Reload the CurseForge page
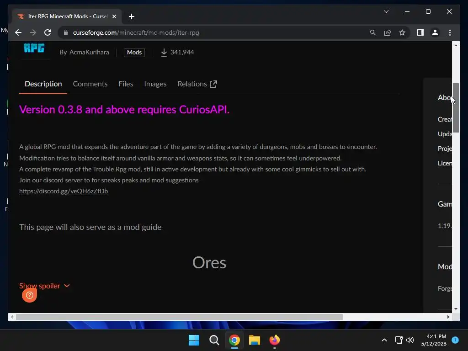This screenshot has height=351, width=468. click(x=48, y=32)
